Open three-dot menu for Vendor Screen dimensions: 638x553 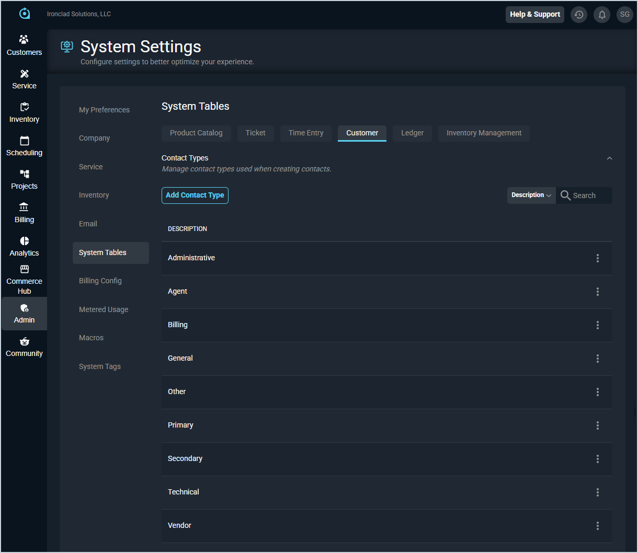click(x=598, y=526)
